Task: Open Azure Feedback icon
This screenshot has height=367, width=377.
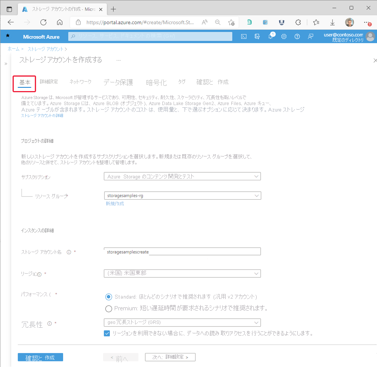Action: click(x=311, y=37)
